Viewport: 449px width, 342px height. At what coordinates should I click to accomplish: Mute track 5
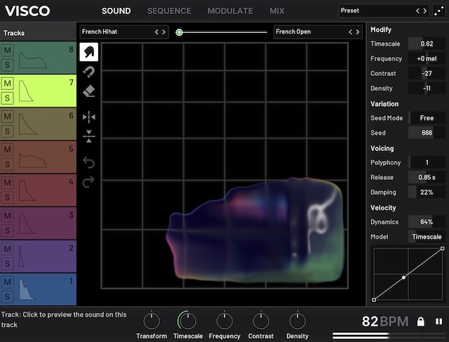coord(8,150)
